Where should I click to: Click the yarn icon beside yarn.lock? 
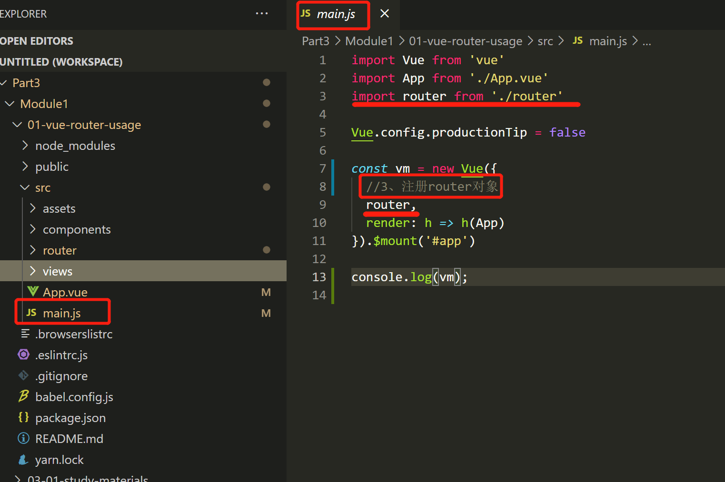click(23, 459)
